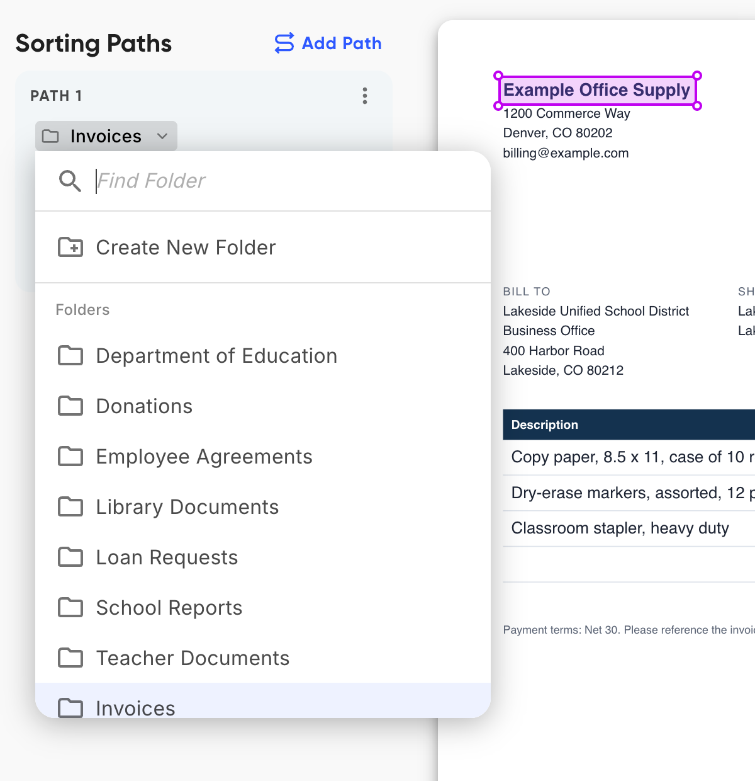755x781 pixels.
Task: Click the 'Business Office' line
Action: 549,331
